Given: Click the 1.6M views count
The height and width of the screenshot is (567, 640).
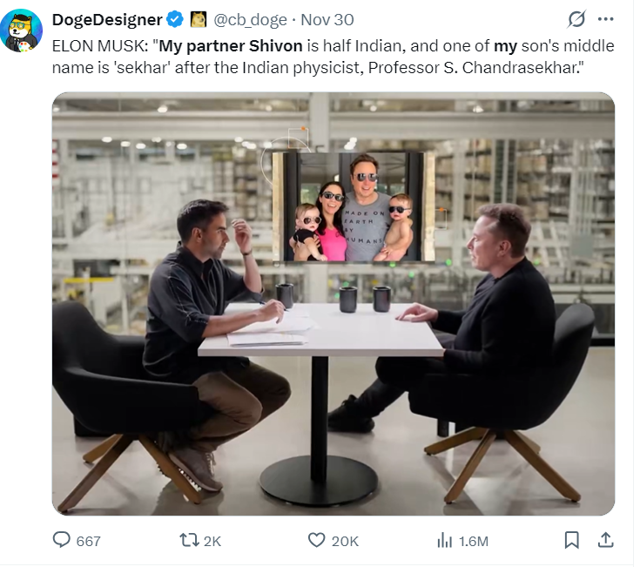Looking at the screenshot, I should click(x=473, y=541).
